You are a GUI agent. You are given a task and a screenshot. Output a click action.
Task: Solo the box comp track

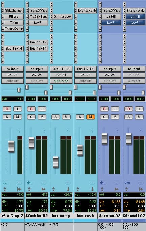(56, 117)
